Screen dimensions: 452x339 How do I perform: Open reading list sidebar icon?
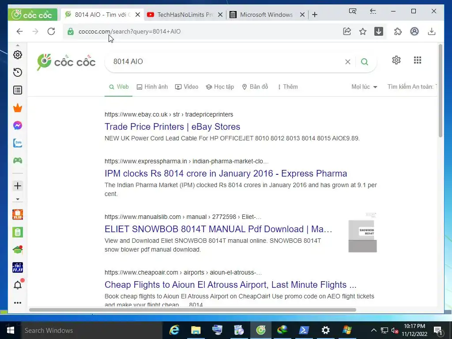(18, 90)
